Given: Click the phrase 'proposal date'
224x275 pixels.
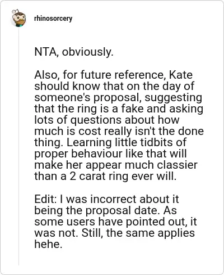Looking at the screenshot, I should click(123, 210).
